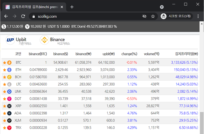Screen dimensions: 204x134
Task: Click the TRON TRX coin icon
Action: (x=9, y=128)
